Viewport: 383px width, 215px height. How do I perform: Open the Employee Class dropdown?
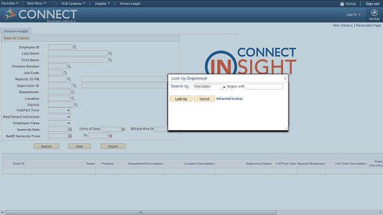tap(60, 123)
